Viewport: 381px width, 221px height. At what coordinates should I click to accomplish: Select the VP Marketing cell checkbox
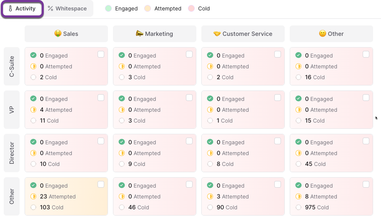pos(189,98)
